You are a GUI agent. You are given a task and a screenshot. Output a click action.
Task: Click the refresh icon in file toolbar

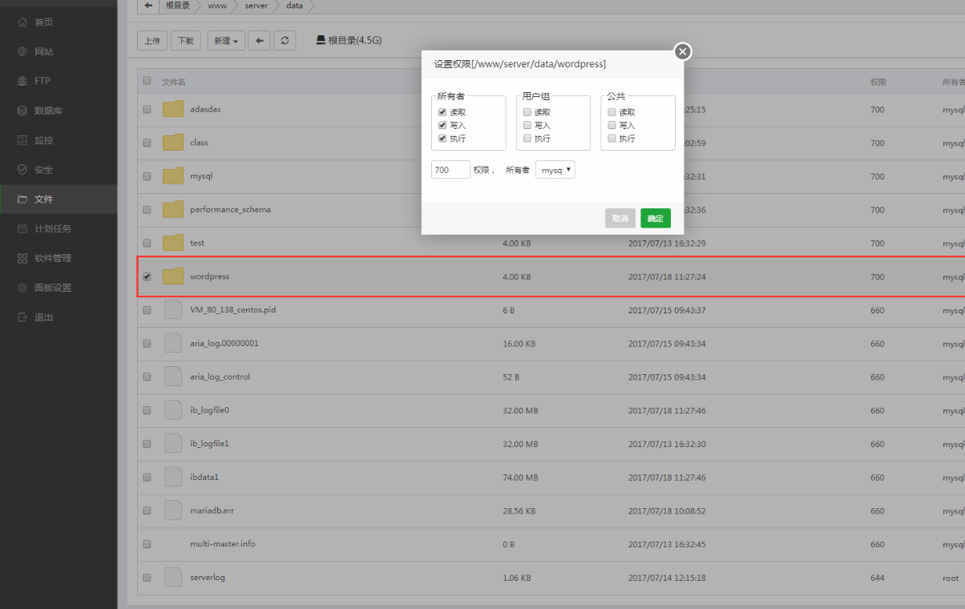285,41
